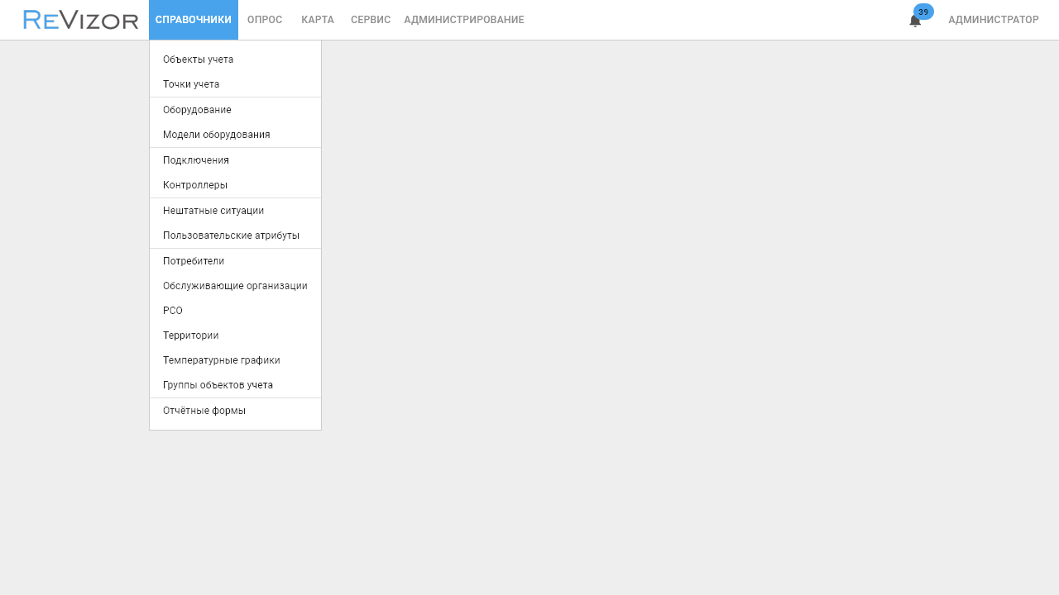Select Объекты учета from dropdown
Screen dimensions: 1059x595
(x=235, y=59)
